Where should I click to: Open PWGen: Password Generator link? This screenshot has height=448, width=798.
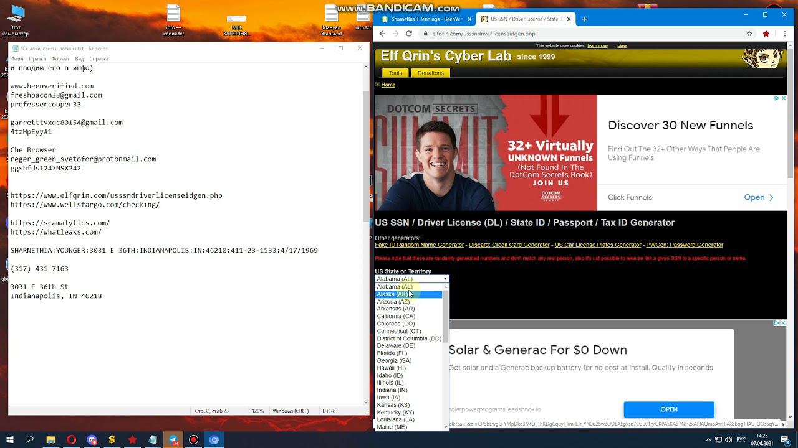tap(685, 245)
